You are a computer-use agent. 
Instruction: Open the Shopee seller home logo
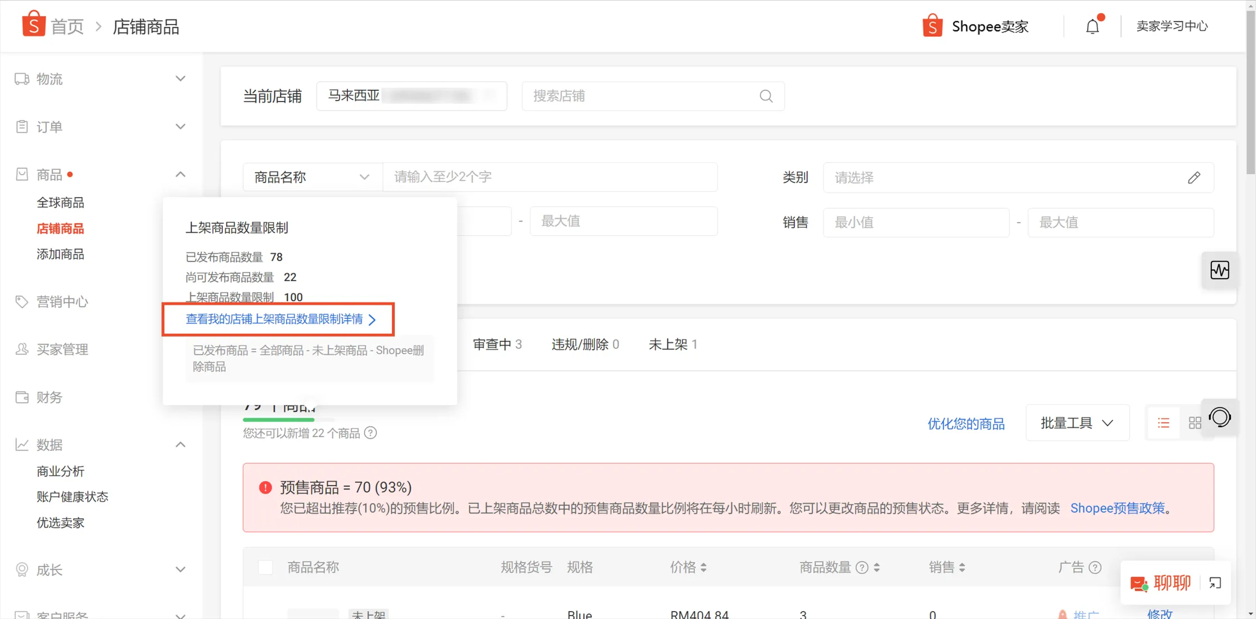(x=34, y=25)
